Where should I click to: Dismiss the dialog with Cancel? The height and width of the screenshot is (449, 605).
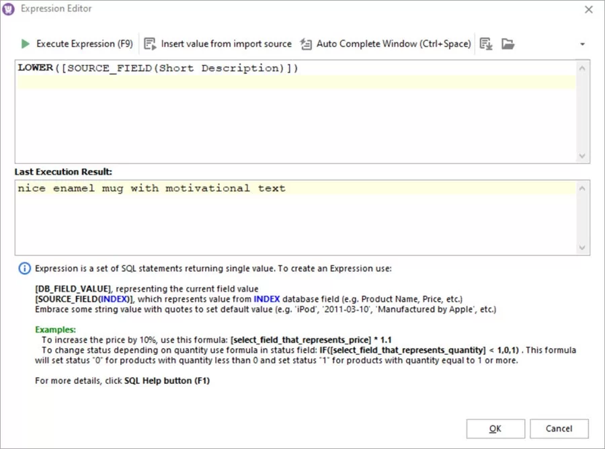pos(559,429)
